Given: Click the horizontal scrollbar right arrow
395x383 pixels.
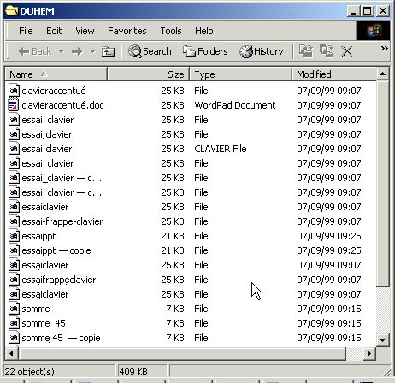Looking at the screenshot, I should pyautogui.click(x=369, y=354).
